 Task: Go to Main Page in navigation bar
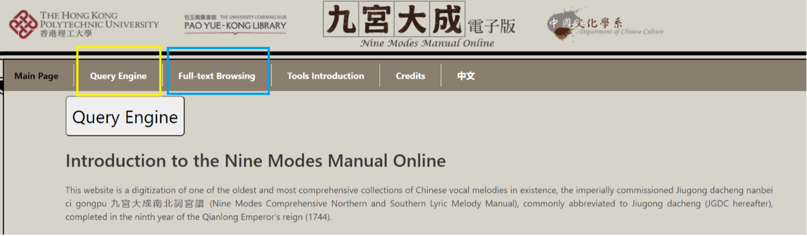click(36, 76)
